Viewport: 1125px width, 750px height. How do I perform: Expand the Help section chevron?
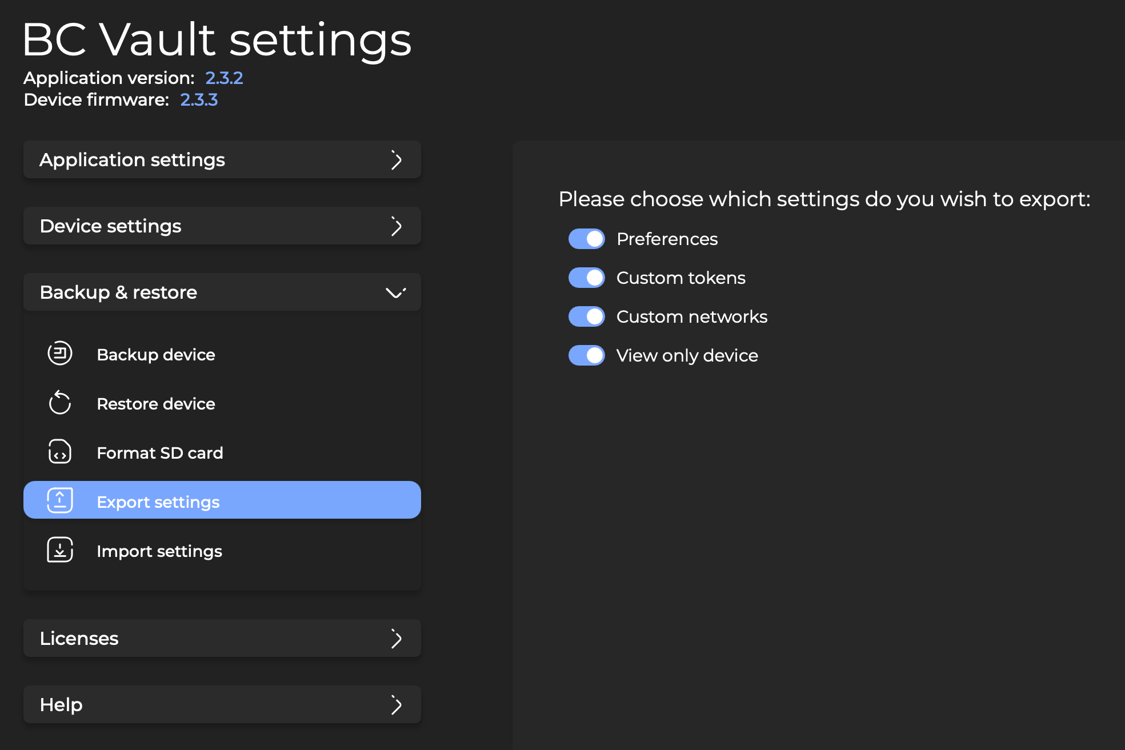[395, 705]
